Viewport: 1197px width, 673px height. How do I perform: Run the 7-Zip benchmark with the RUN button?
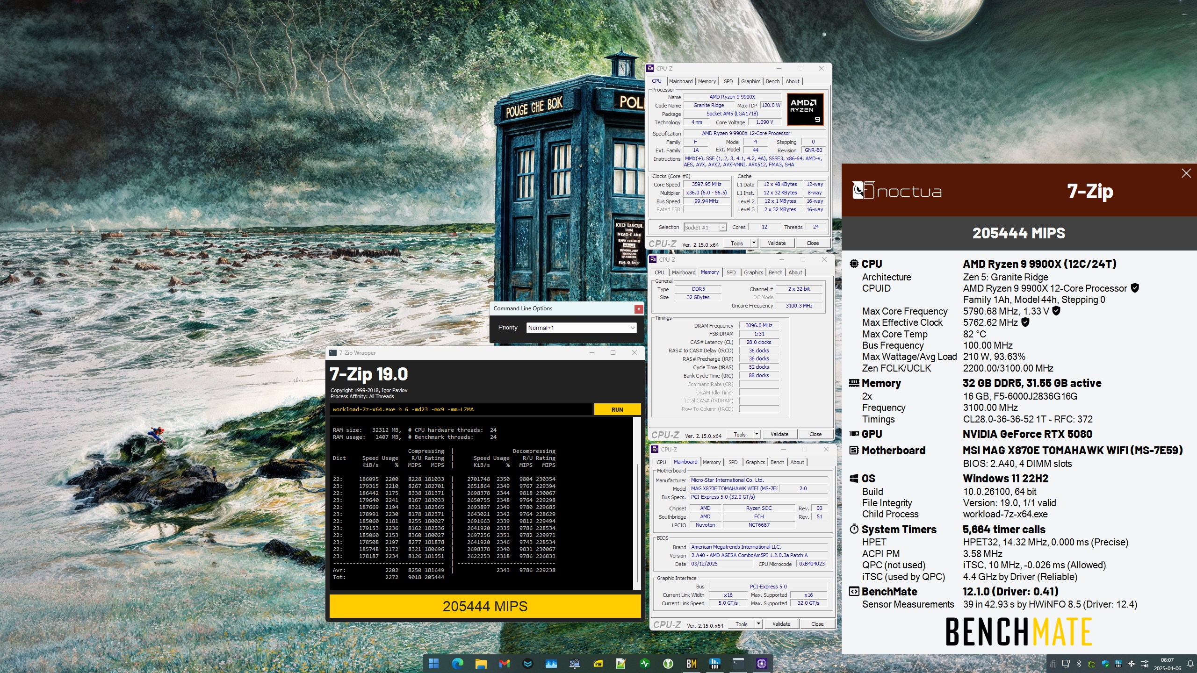point(617,409)
